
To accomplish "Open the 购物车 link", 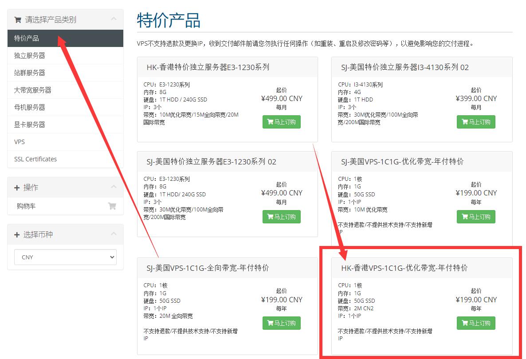I will pos(26,206).
